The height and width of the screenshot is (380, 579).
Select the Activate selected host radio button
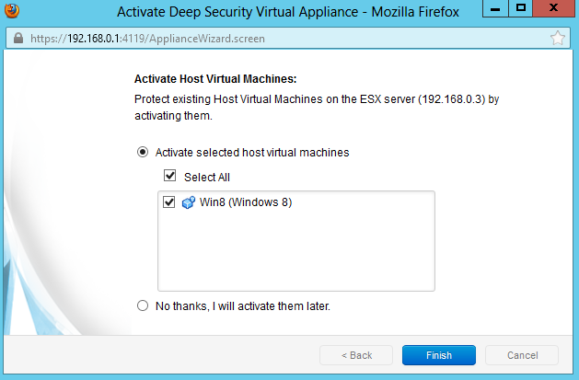click(x=143, y=153)
